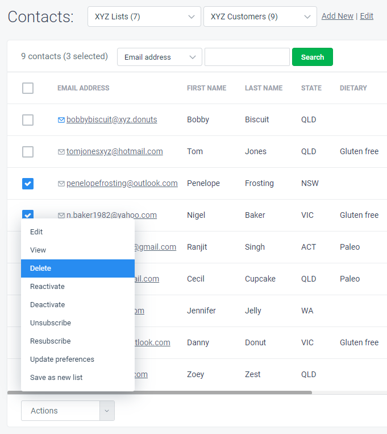Click the green Search button
This screenshot has height=434, width=387.
pos(313,57)
